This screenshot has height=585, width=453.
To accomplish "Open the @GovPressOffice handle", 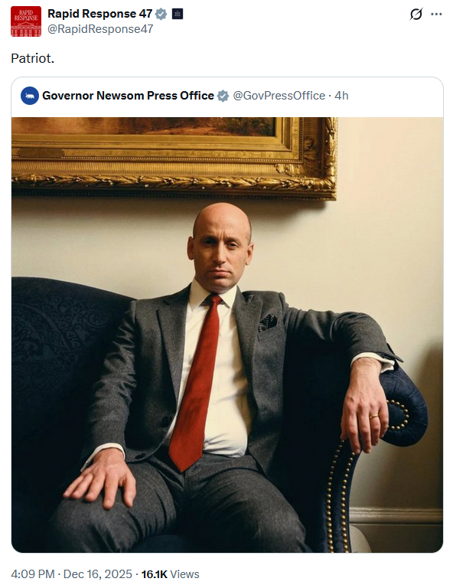I will (x=279, y=96).
